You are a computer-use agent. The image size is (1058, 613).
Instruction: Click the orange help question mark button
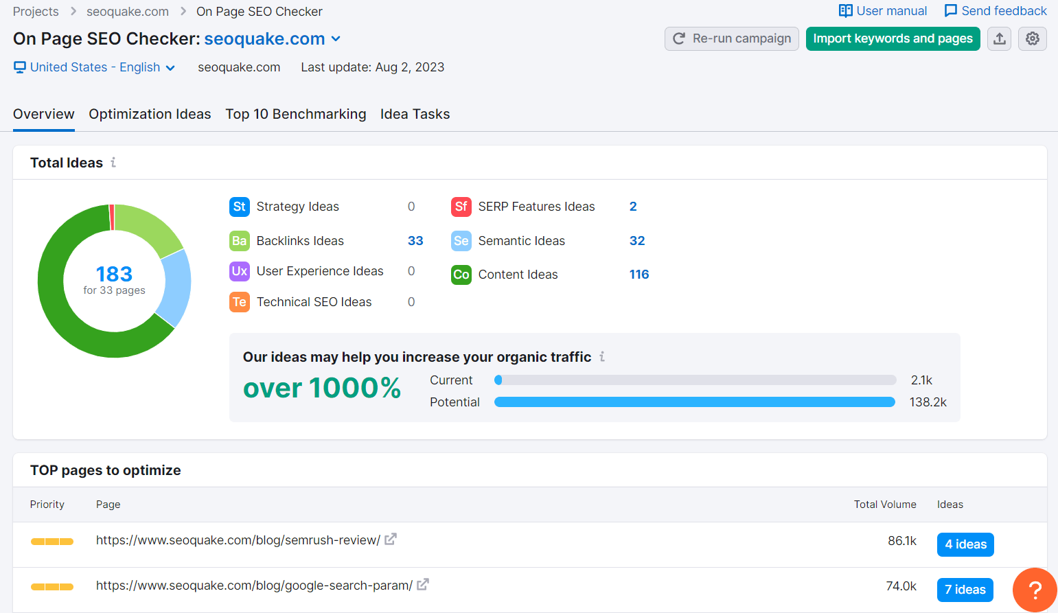[x=1035, y=590]
